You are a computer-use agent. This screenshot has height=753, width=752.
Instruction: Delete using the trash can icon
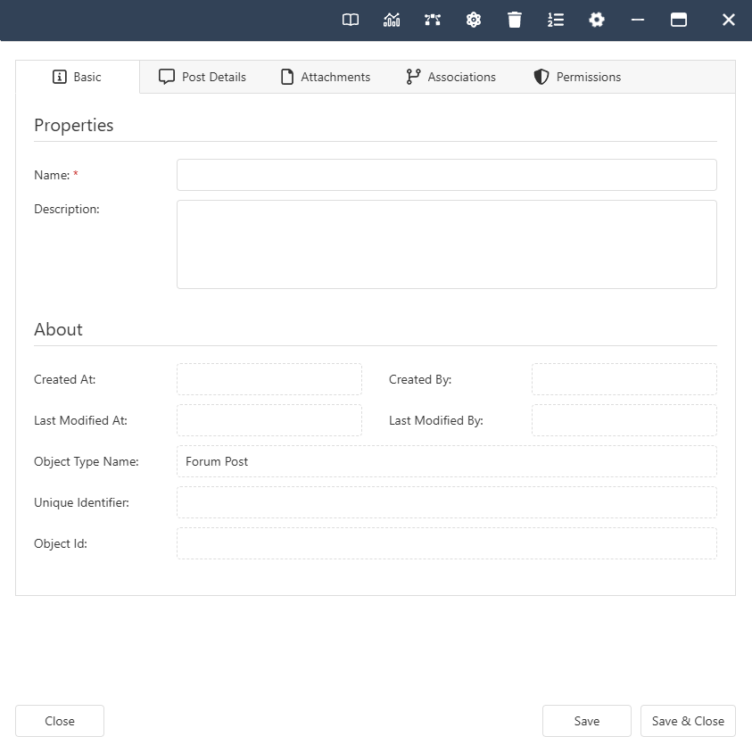[515, 20]
